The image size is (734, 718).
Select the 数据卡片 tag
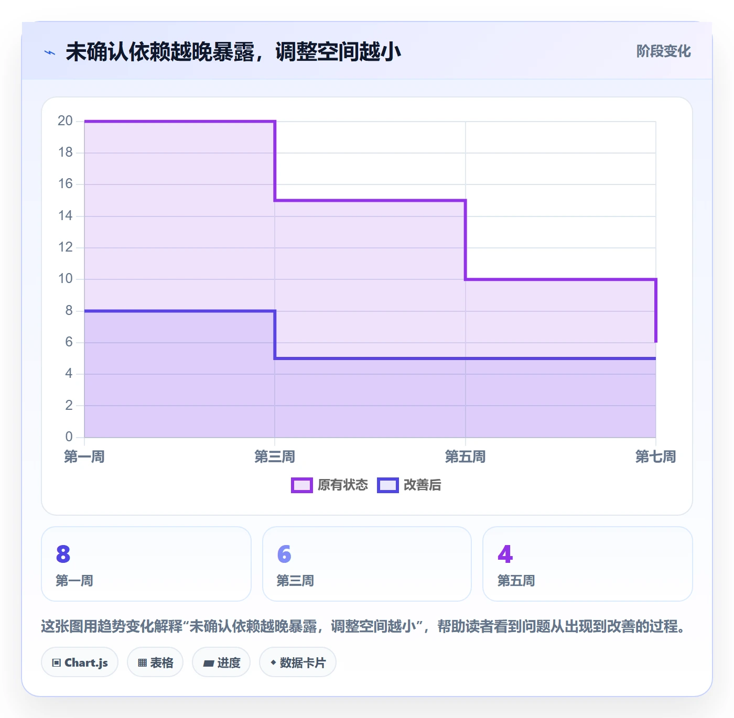click(x=298, y=662)
